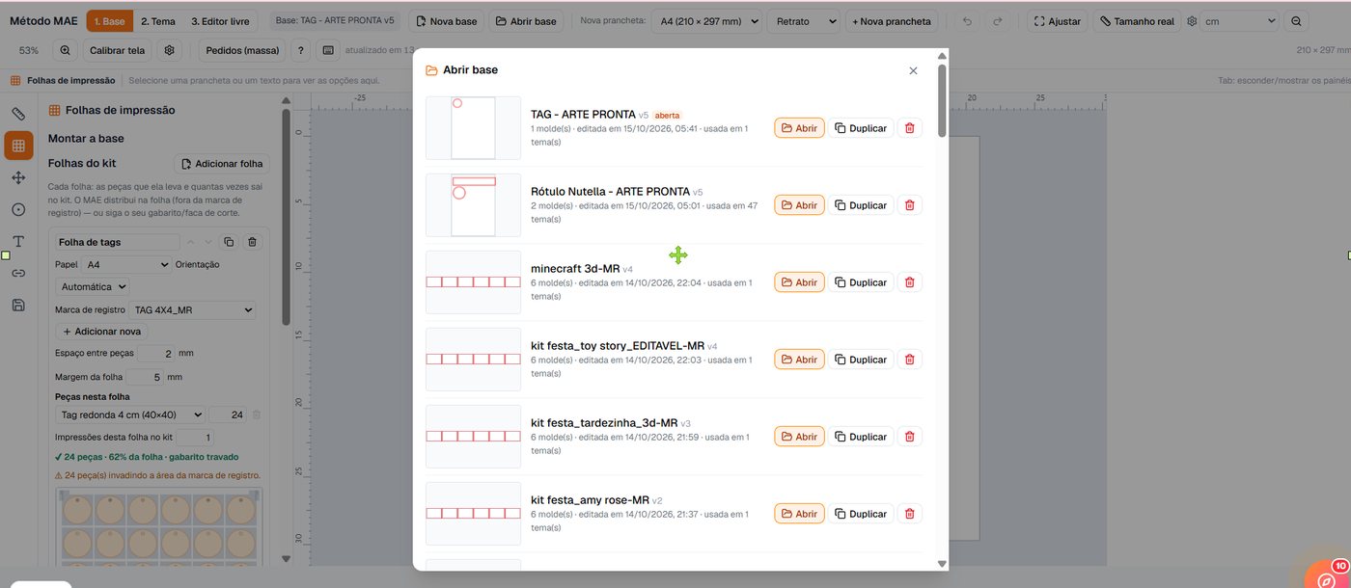Open the TAG - ARTE PRONTA base
1351x588 pixels.
point(799,128)
